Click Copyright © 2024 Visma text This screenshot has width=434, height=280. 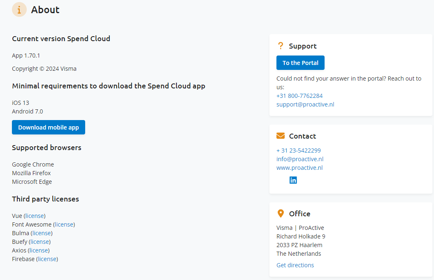pyautogui.click(x=44, y=69)
